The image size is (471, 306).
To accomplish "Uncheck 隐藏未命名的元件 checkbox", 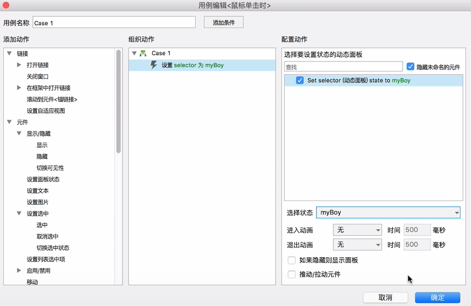I will pyautogui.click(x=410, y=67).
